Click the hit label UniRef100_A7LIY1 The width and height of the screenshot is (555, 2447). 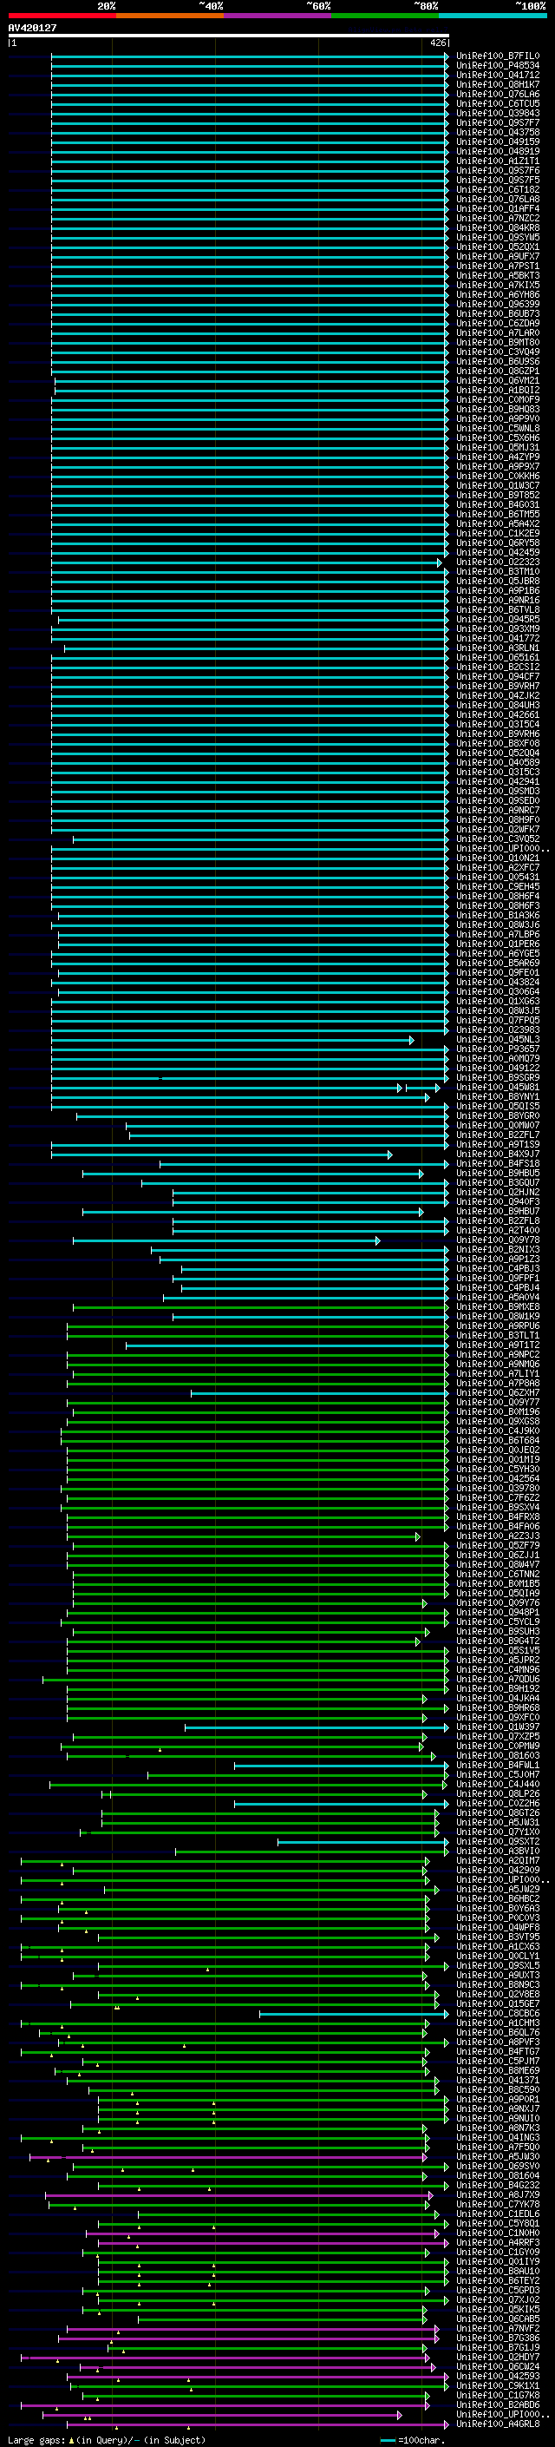[498, 1373]
